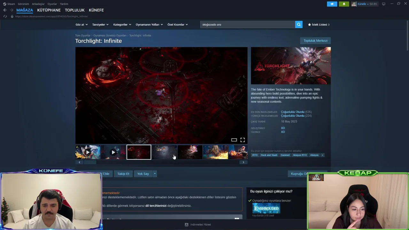
Task: Open recent reviews Çoğunlukla Olumlu (535)
Action: 296,112
